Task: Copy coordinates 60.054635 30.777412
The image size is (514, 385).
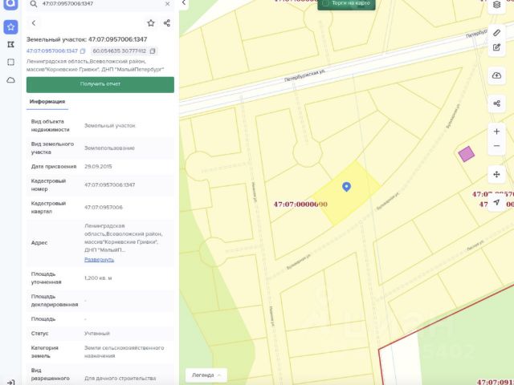Action: coord(153,51)
